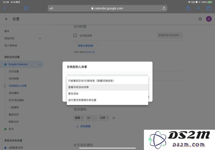Tap the AA reader text-size button

(x=51, y=8)
